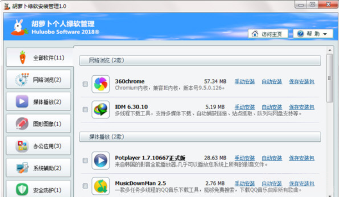This screenshot has height=197, width=339.
Task: Click 保存安装包 link for MusicDownMan
Action: pos(302,184)
